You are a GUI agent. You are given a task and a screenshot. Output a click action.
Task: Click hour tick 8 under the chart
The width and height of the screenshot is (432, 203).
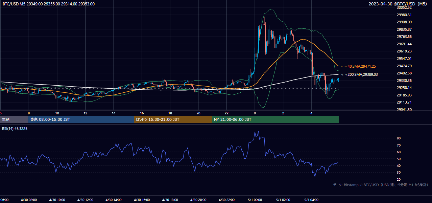(29, 113)
